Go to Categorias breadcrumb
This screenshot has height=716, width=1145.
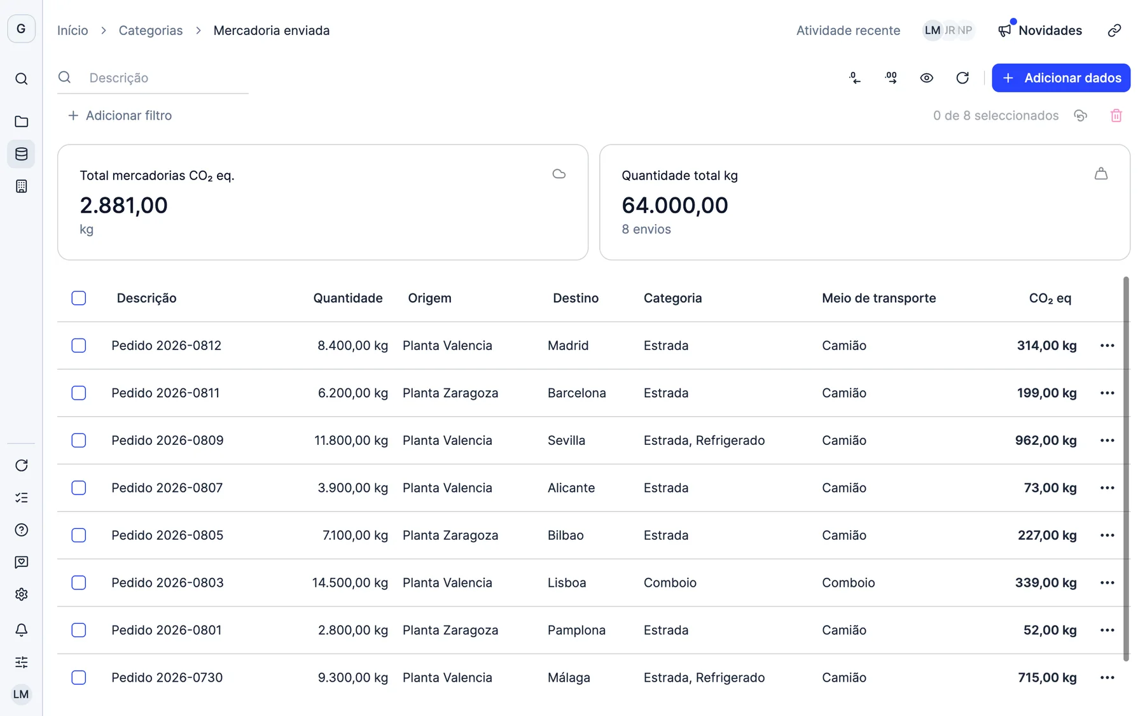click(x=151, y=31)
